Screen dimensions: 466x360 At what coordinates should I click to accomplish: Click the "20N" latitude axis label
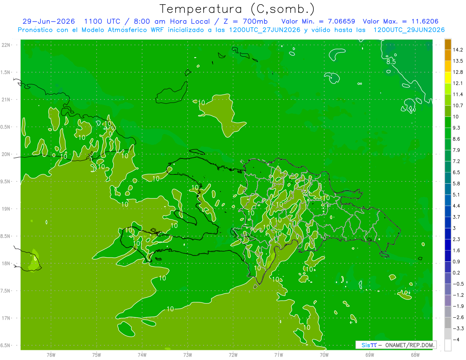(6, 154)
